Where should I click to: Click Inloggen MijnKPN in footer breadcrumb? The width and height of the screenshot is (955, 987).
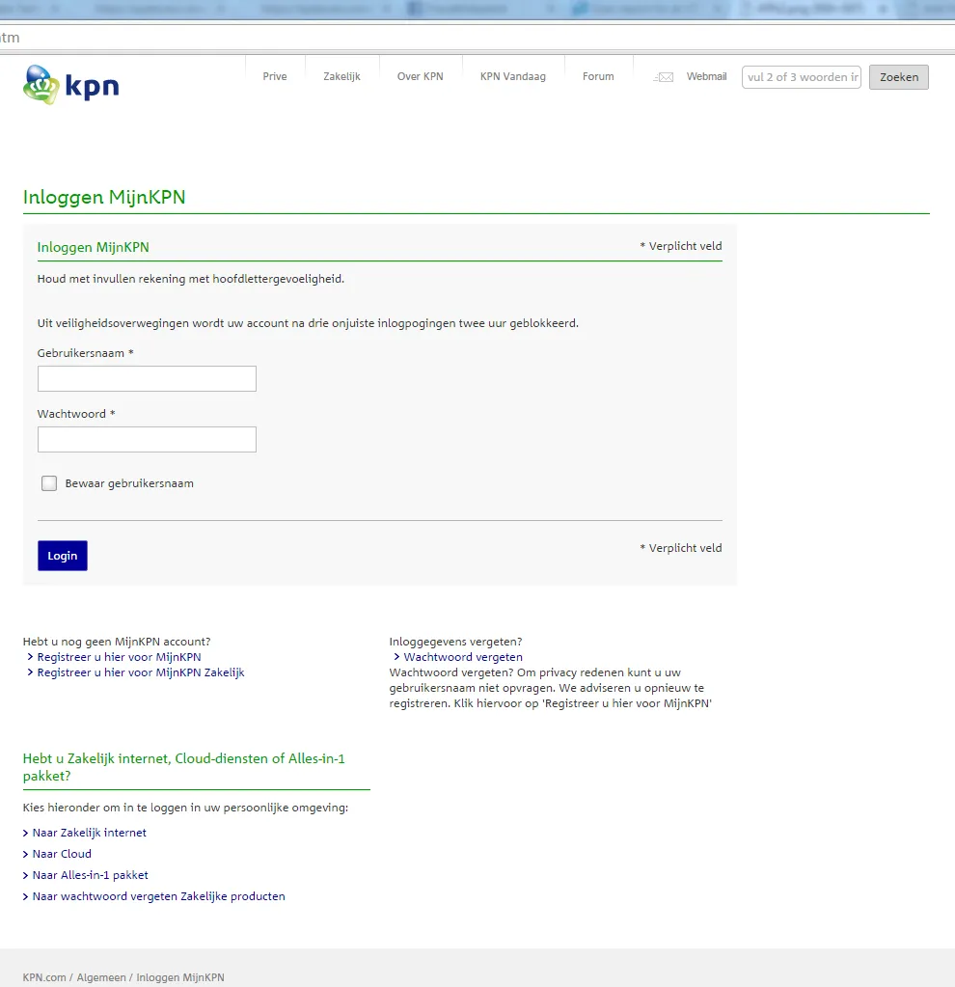coord(180,977)
